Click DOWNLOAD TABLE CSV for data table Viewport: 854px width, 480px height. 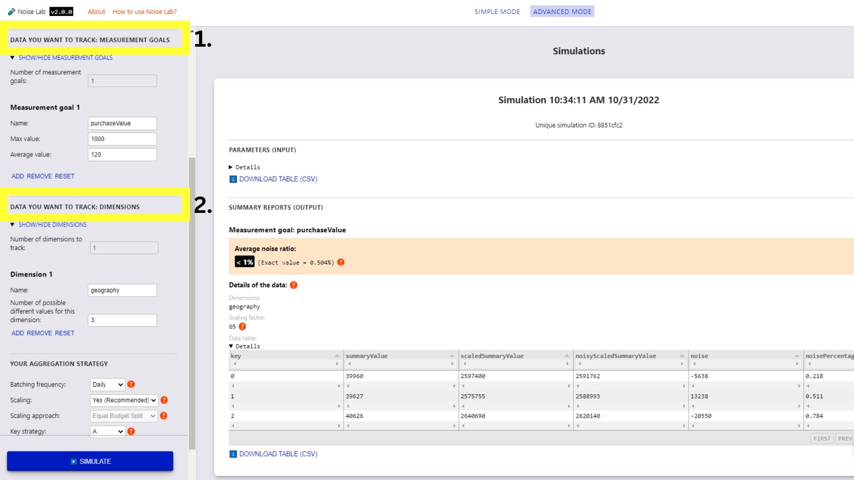click(278, 454)
